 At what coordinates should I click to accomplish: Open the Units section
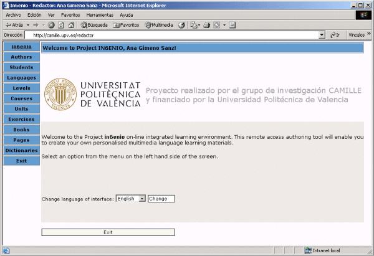[x=21, y=109]
